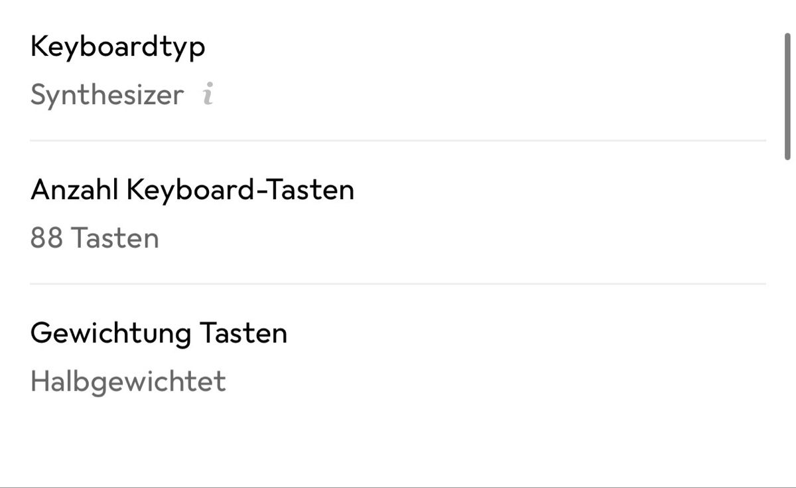Click the bottom border line under Halbgewichtet
This screenshot has width=796, height=488.
pyautogui.click(x=398, y=487)
